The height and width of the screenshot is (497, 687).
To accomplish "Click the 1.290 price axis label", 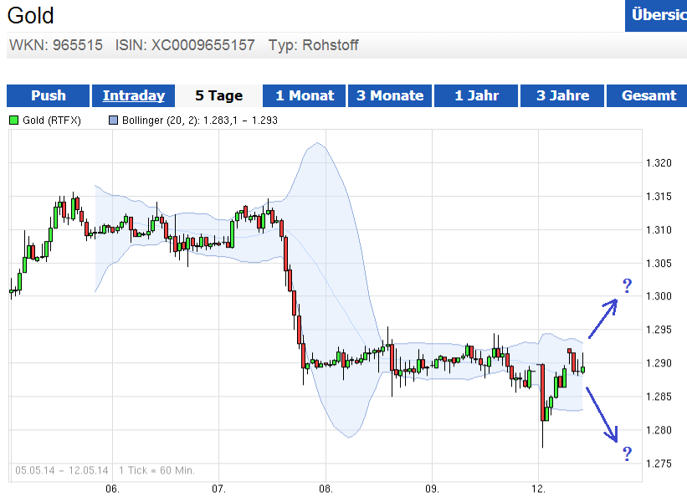I will click(659, 363).
